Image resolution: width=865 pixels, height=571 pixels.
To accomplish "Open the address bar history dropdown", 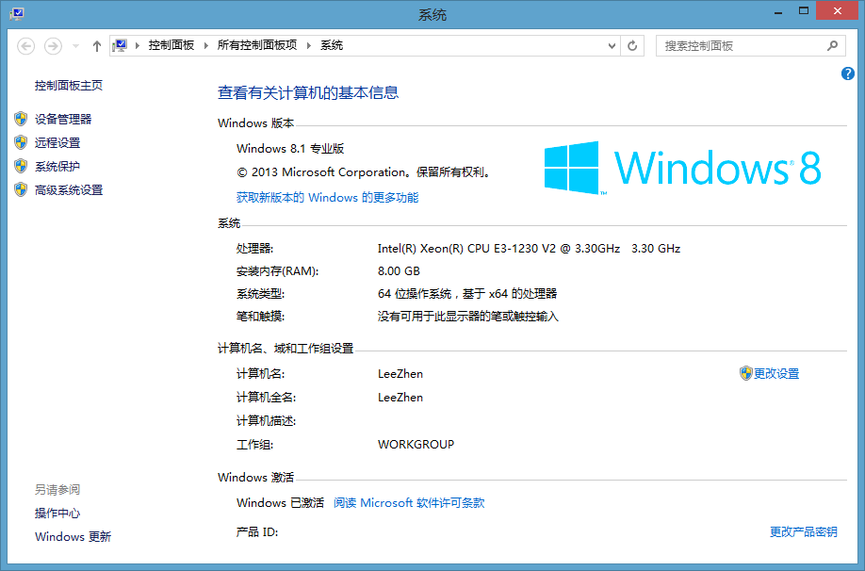I will [612, 46].
